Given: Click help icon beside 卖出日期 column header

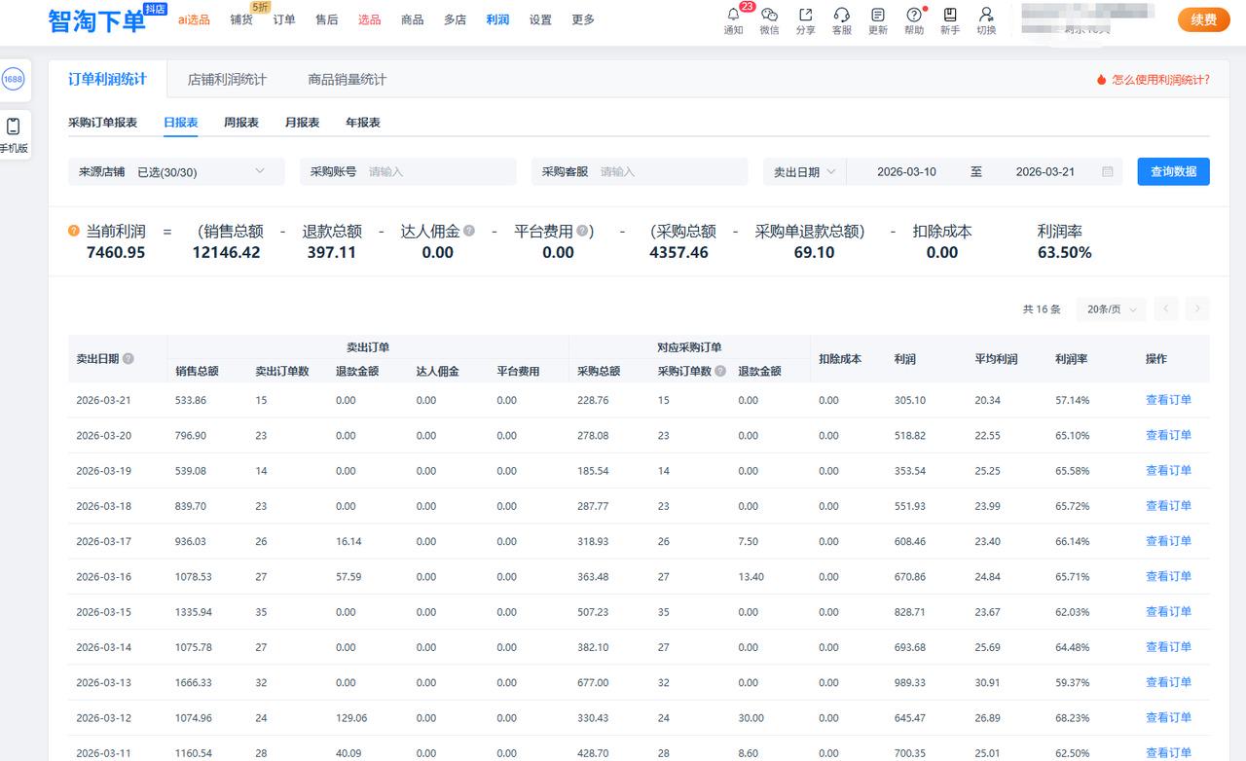Looking at the screenshot, I should pos(128,359).
